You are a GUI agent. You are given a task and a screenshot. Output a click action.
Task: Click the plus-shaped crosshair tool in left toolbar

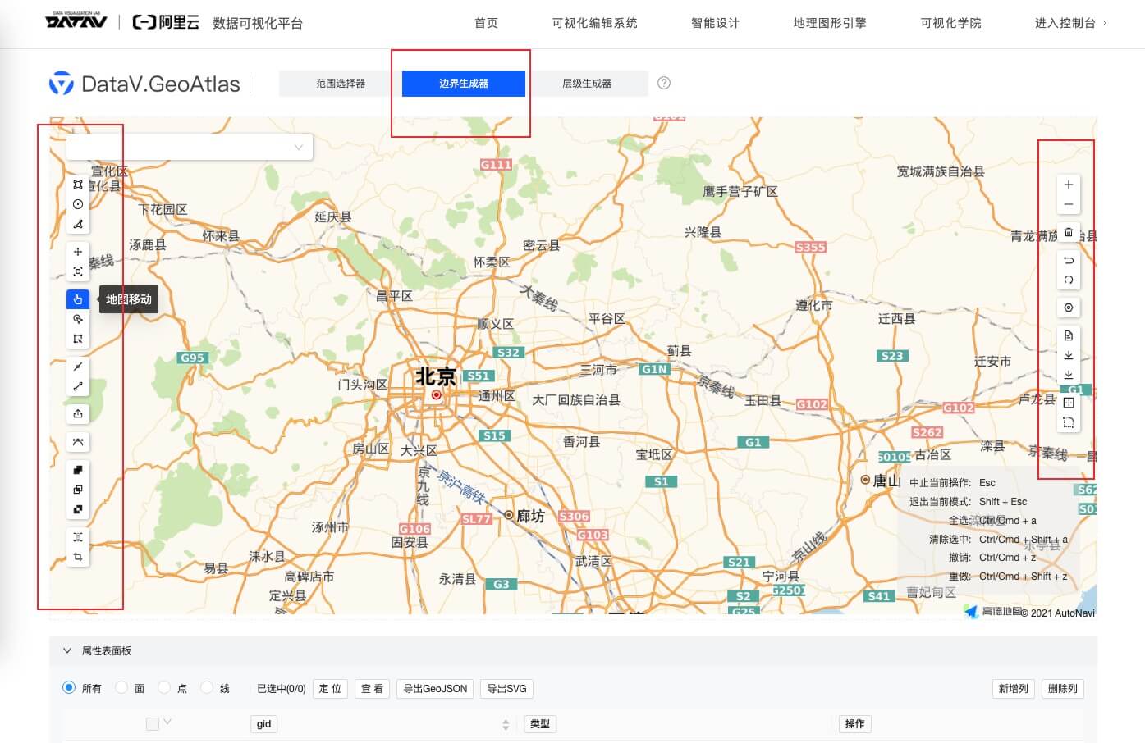(78, 252)
